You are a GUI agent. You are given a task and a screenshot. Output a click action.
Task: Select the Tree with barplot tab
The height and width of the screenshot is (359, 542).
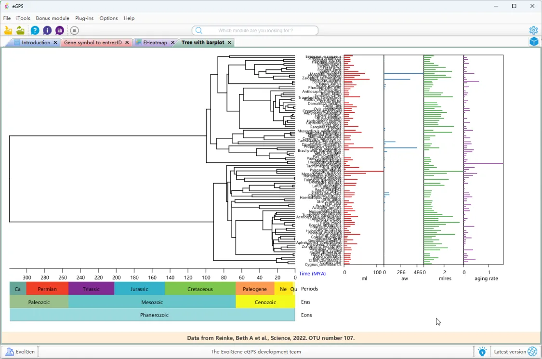click(x=203, y=42)
